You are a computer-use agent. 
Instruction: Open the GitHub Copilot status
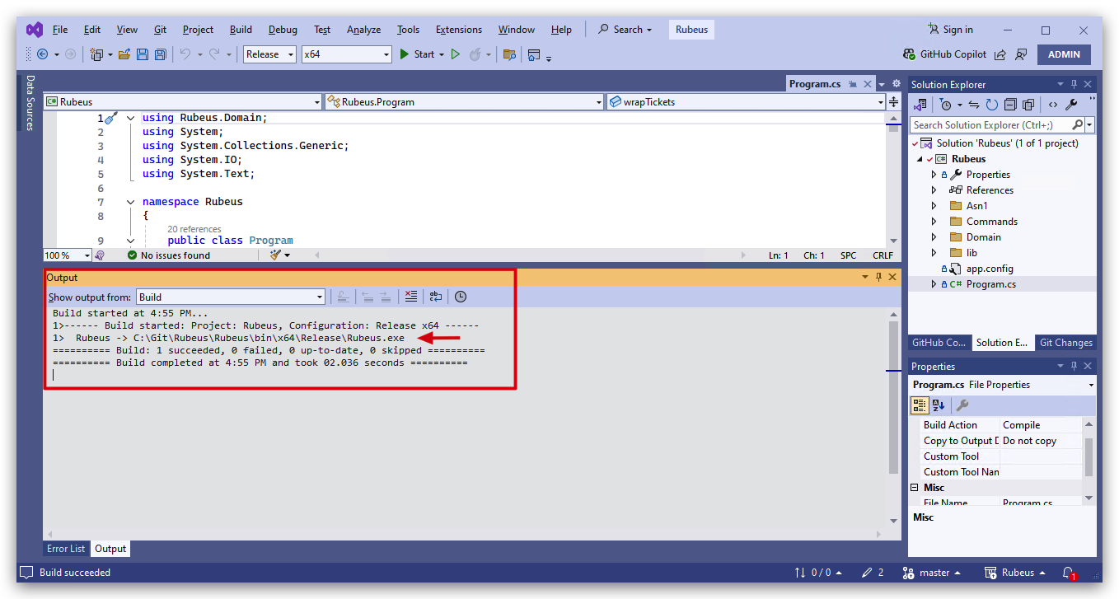pos(944,54)
